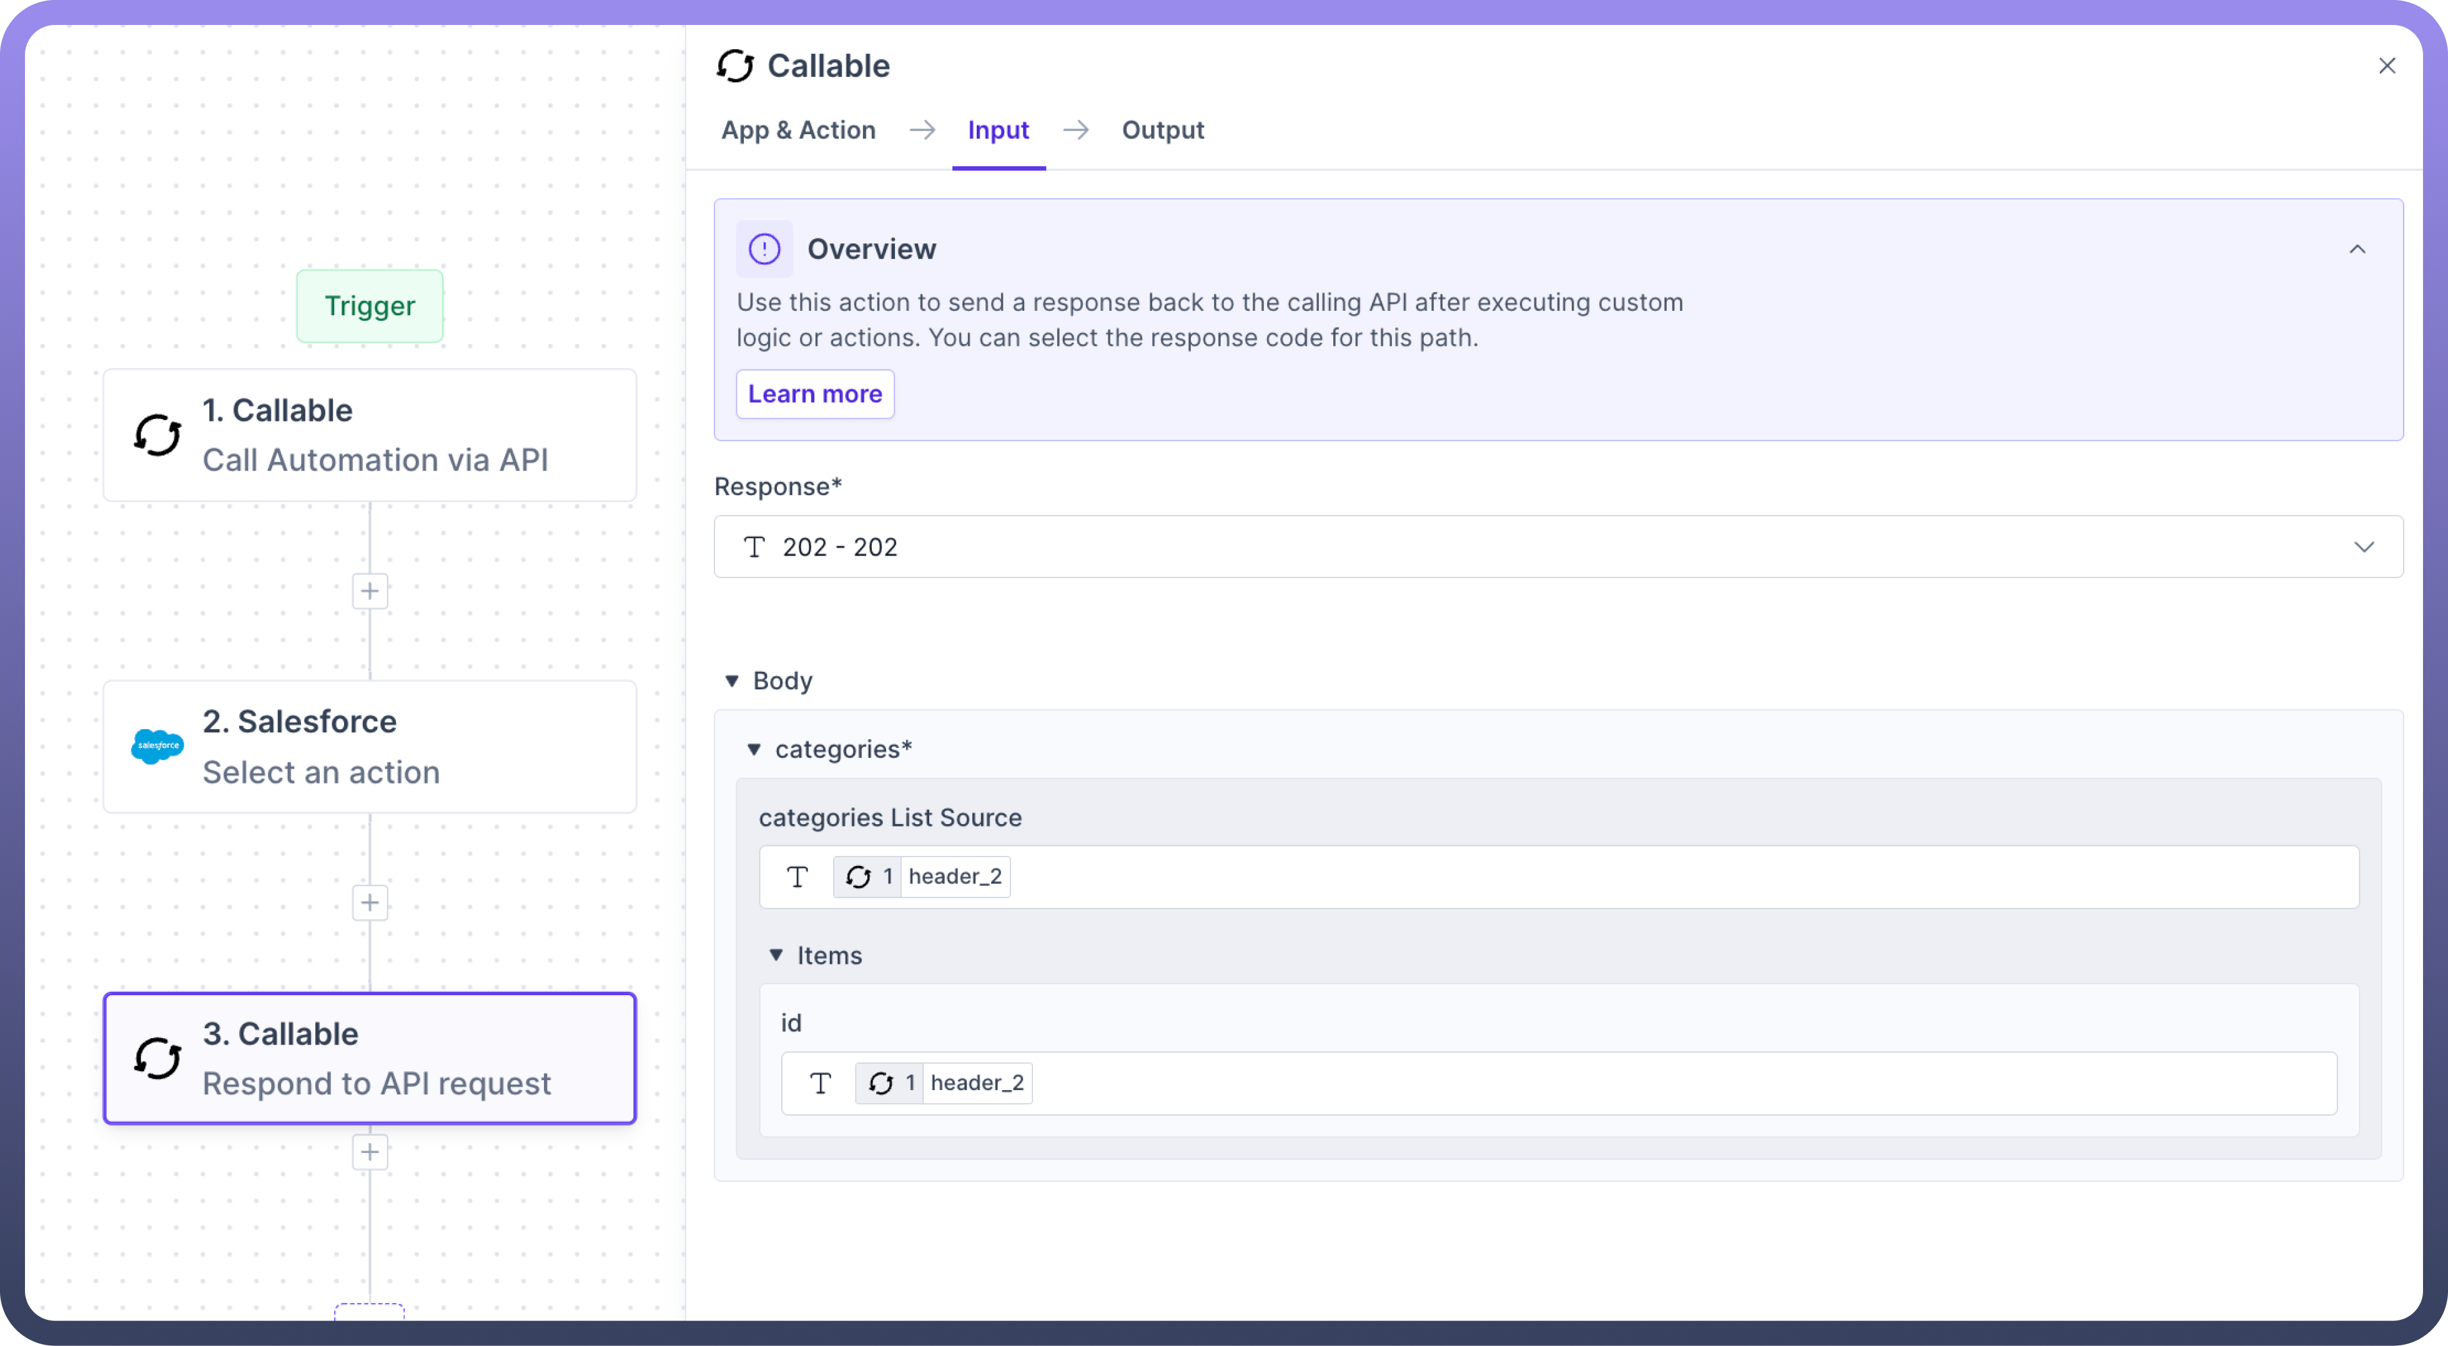
Task: Collapse the Overview section
Action: tap(2357, 249)
